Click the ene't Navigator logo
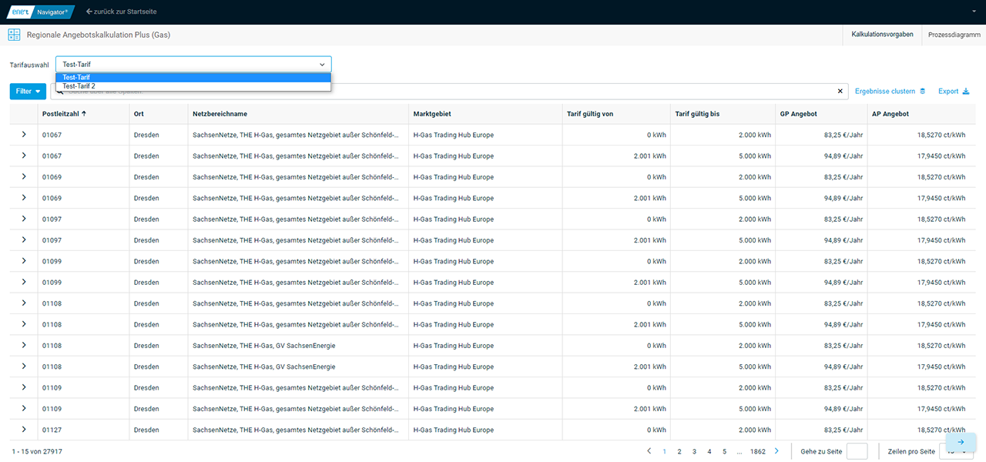The image size is (986, 462). pos(39,12)
